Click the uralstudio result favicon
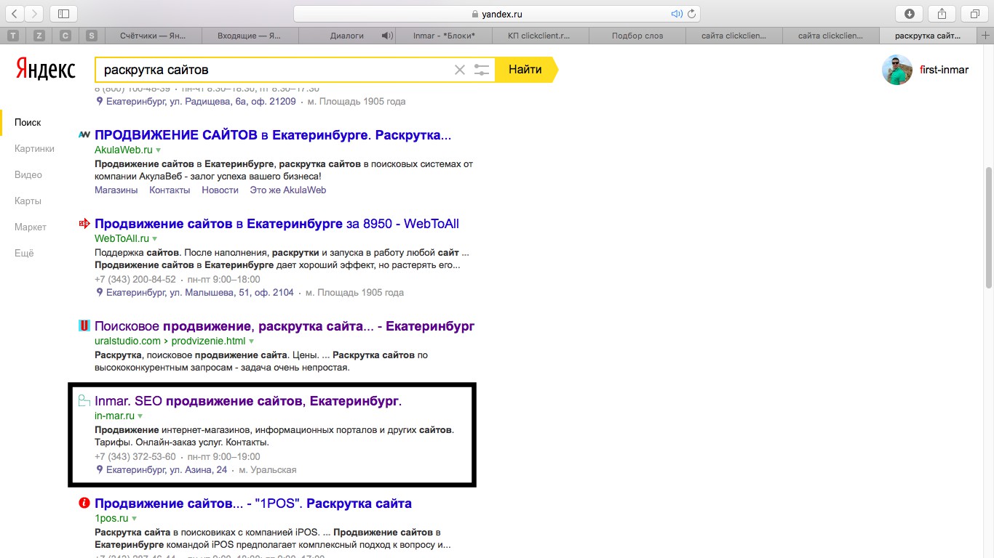Viewport: 994px width, 558px height. click(x=84, y=325)
